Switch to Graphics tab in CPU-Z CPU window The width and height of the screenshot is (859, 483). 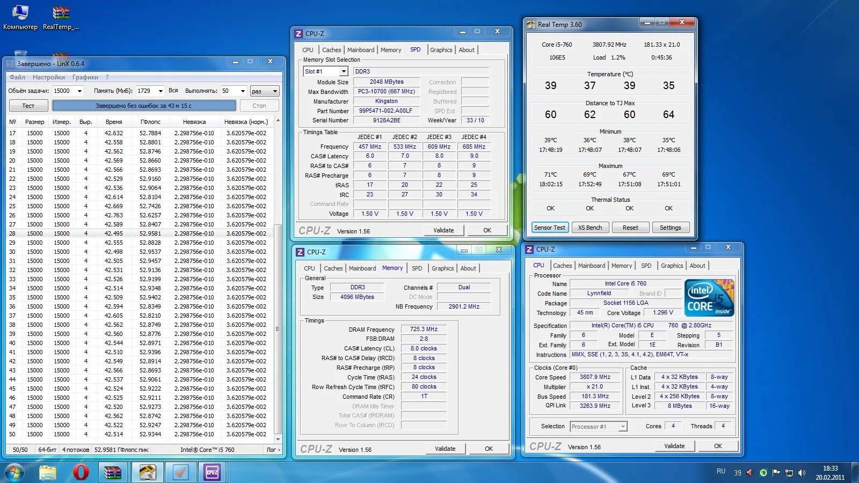pos(672,266)
